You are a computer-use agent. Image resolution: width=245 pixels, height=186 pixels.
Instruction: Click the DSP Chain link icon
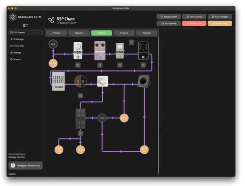click(x=51, y=20)
